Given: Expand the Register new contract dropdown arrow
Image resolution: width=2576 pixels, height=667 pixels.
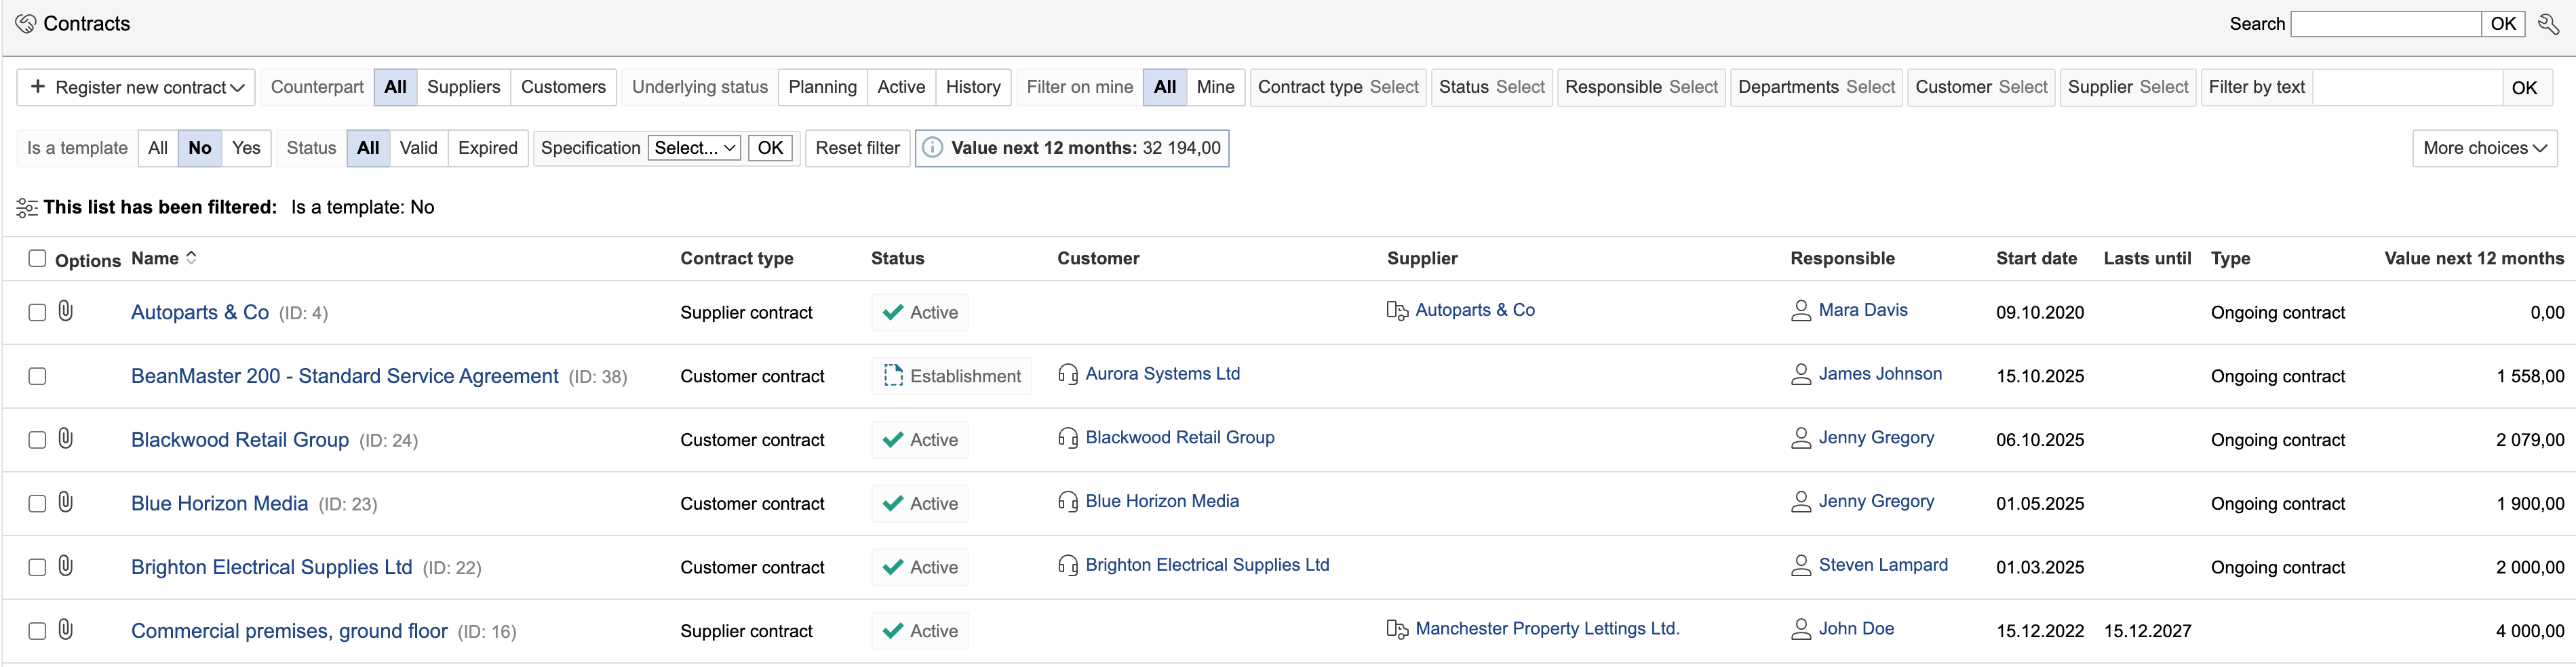Looking at the screenshot, I should pyautogui.click(x=238, y=88).
